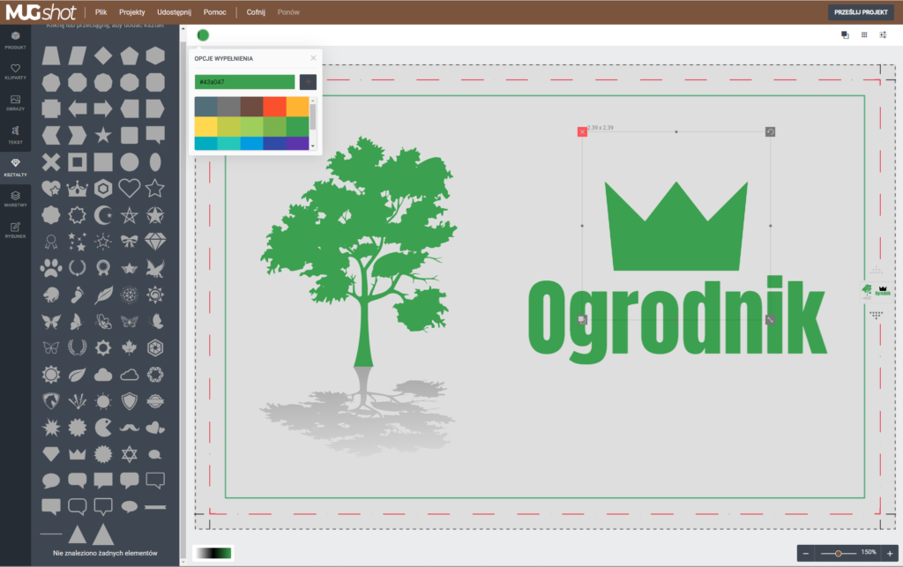Delete selected crown using red X handle

point(582,132)
